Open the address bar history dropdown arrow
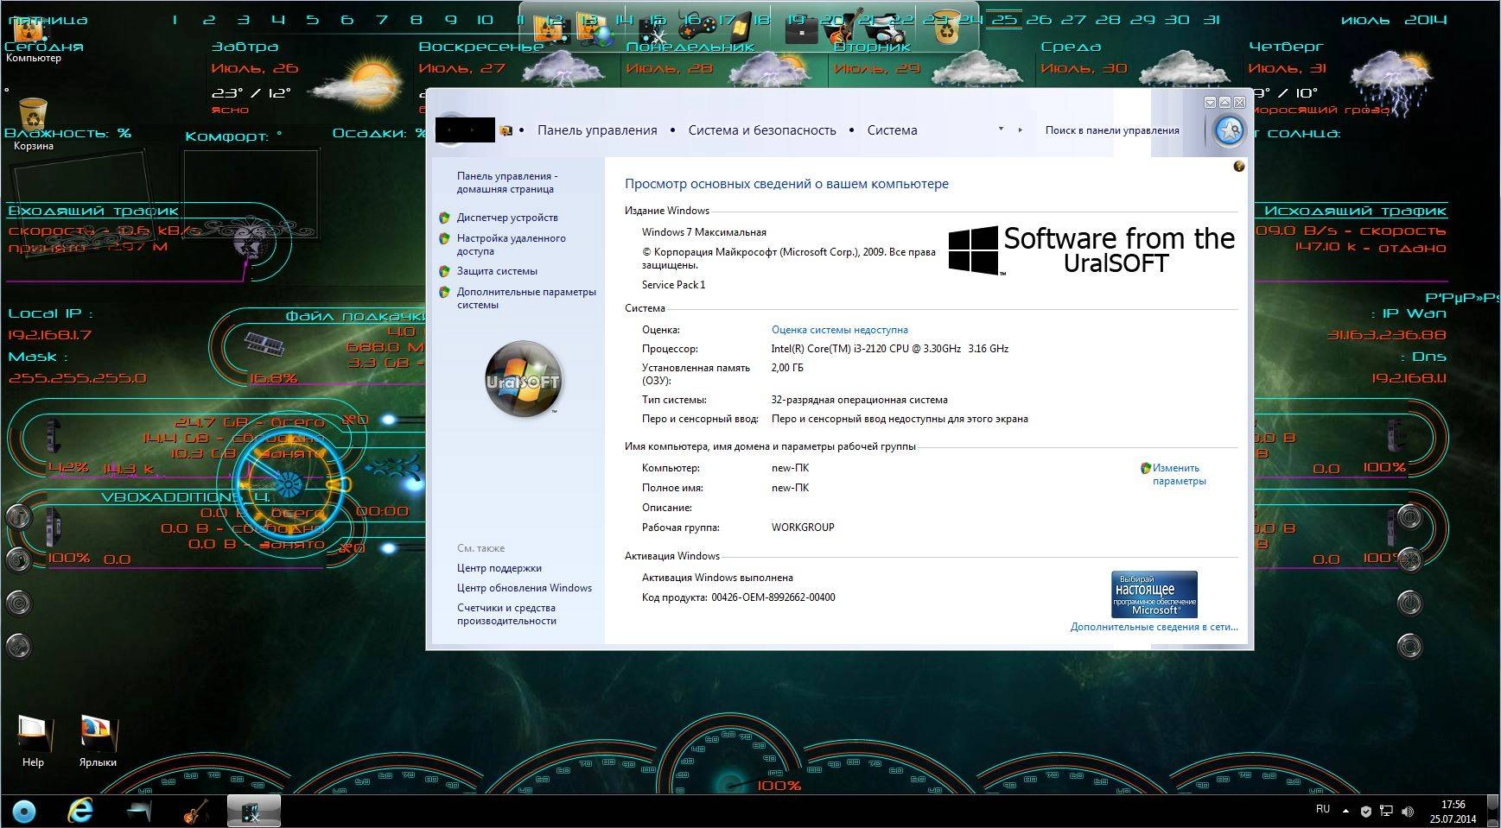Viewport: 1501px width, 828px height. click(x=1001, y=130)
